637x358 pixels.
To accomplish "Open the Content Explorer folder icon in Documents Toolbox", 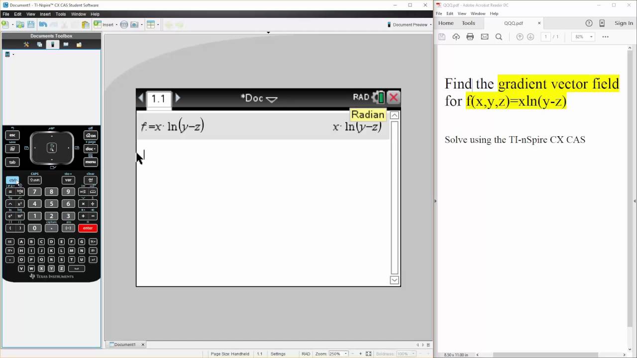I will (79, 44).
